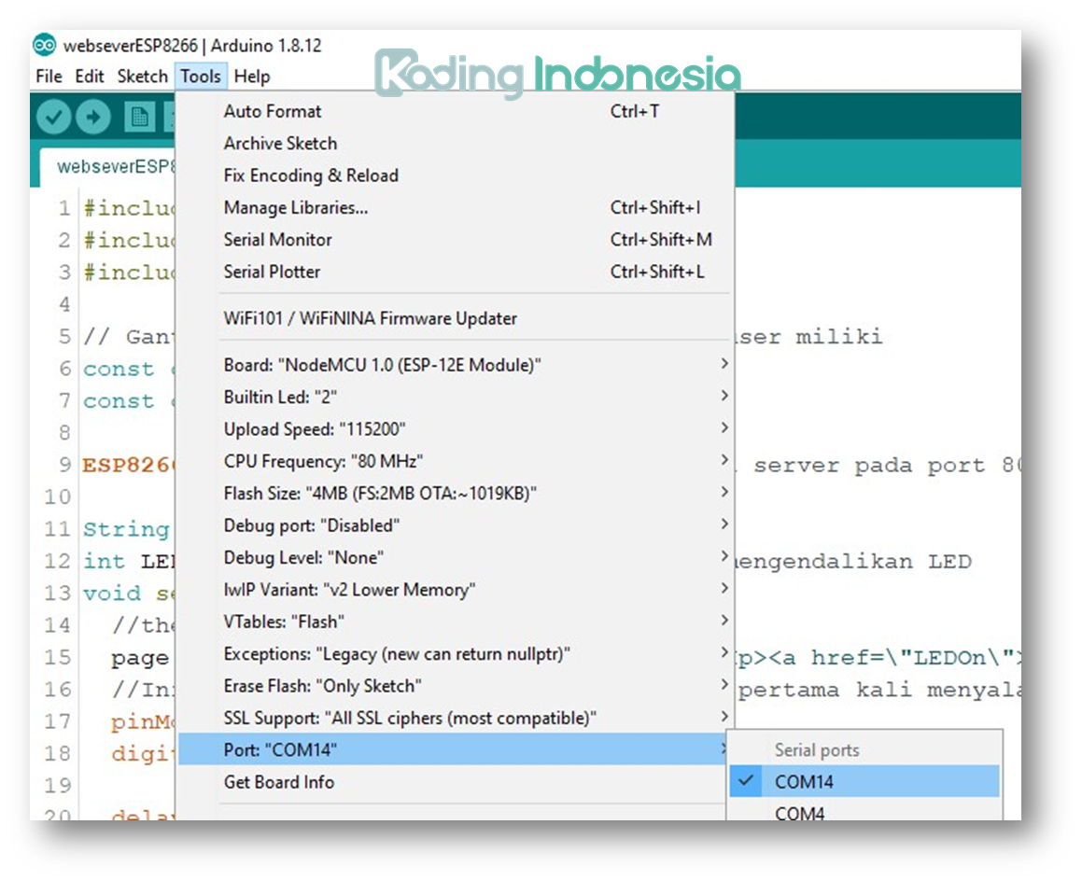Open the Edit menu
The image size is (1082, 881).
pyautogui.click(x=89, y=76)
